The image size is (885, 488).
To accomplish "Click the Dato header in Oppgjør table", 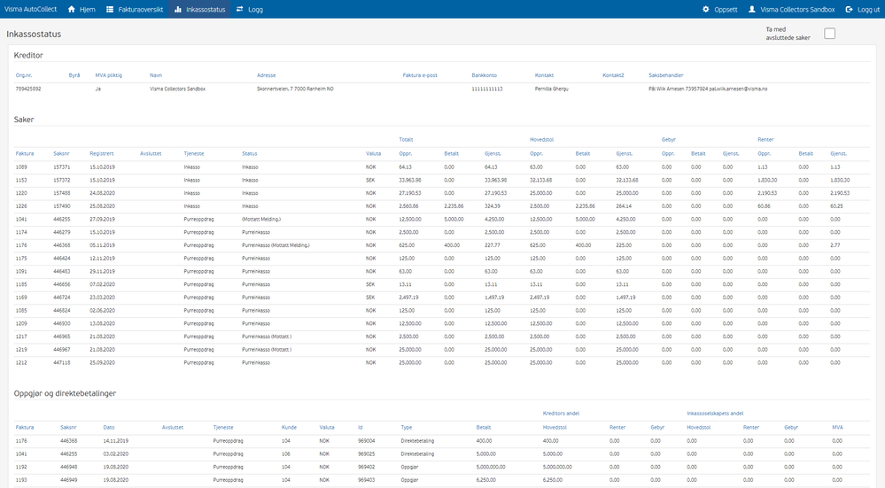I will tap(109, 426).
